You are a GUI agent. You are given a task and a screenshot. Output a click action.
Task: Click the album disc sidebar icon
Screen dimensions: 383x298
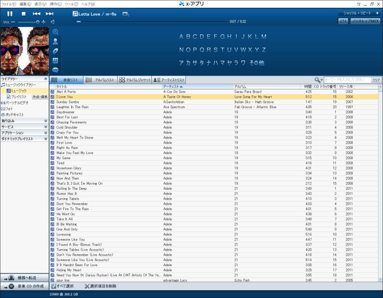click(x=55, y=51)
